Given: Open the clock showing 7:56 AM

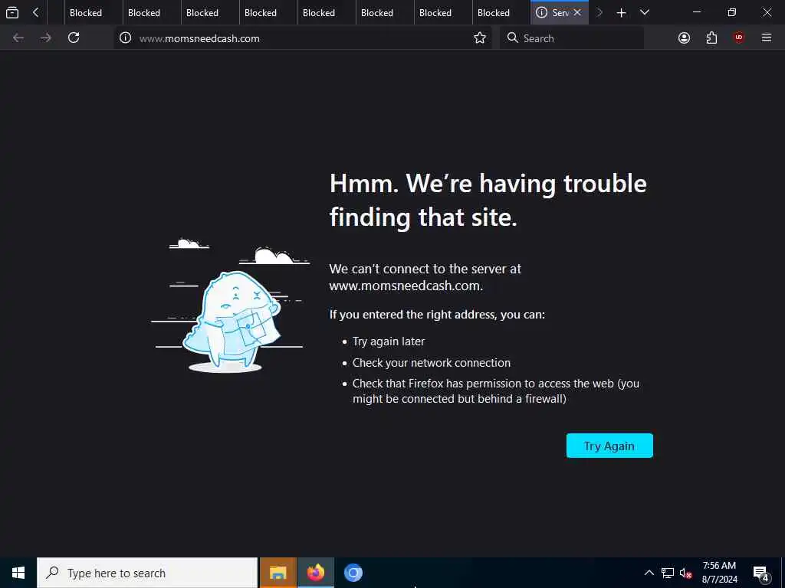Looking at the screenshot, I should [x=719, y=573].
